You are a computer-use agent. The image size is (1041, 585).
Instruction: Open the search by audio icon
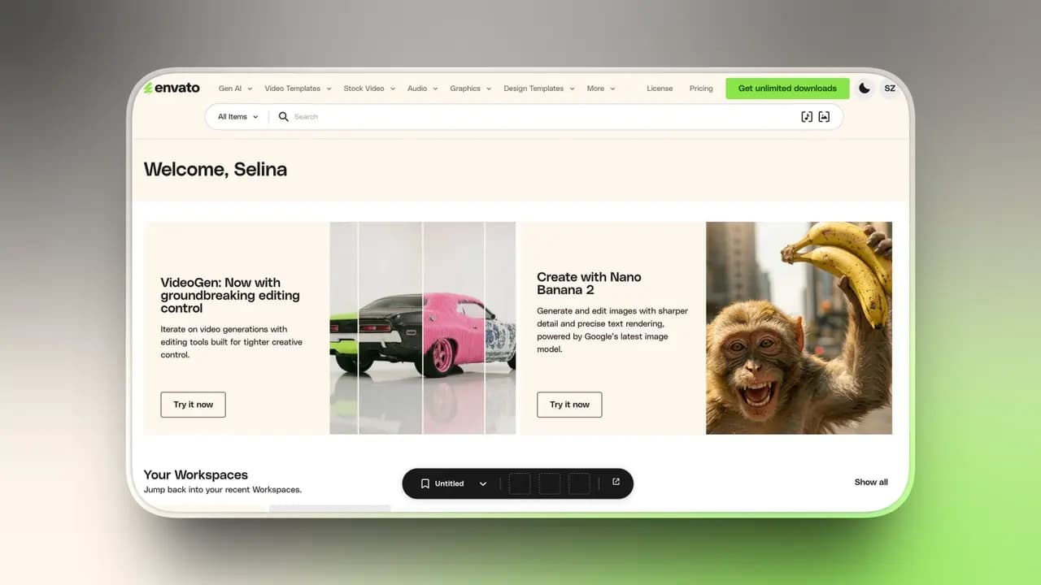click(806, 116)
